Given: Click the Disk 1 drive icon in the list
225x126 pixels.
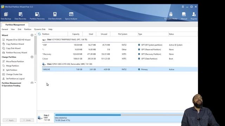Looking at the screenshot, I should click(x=44, y=40).
